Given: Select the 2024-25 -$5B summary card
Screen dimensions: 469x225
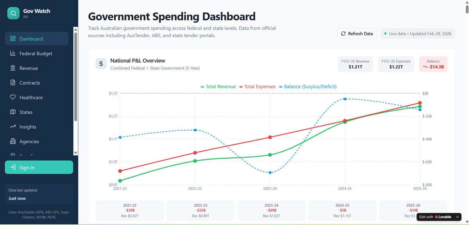Looking at the screenshot, I should tap(342, 211).
